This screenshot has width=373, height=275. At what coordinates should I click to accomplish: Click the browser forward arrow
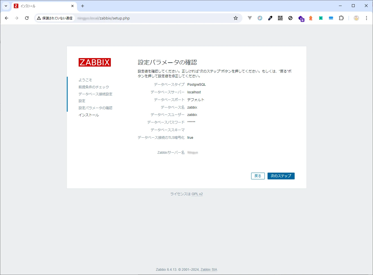[x=17, y=18]
